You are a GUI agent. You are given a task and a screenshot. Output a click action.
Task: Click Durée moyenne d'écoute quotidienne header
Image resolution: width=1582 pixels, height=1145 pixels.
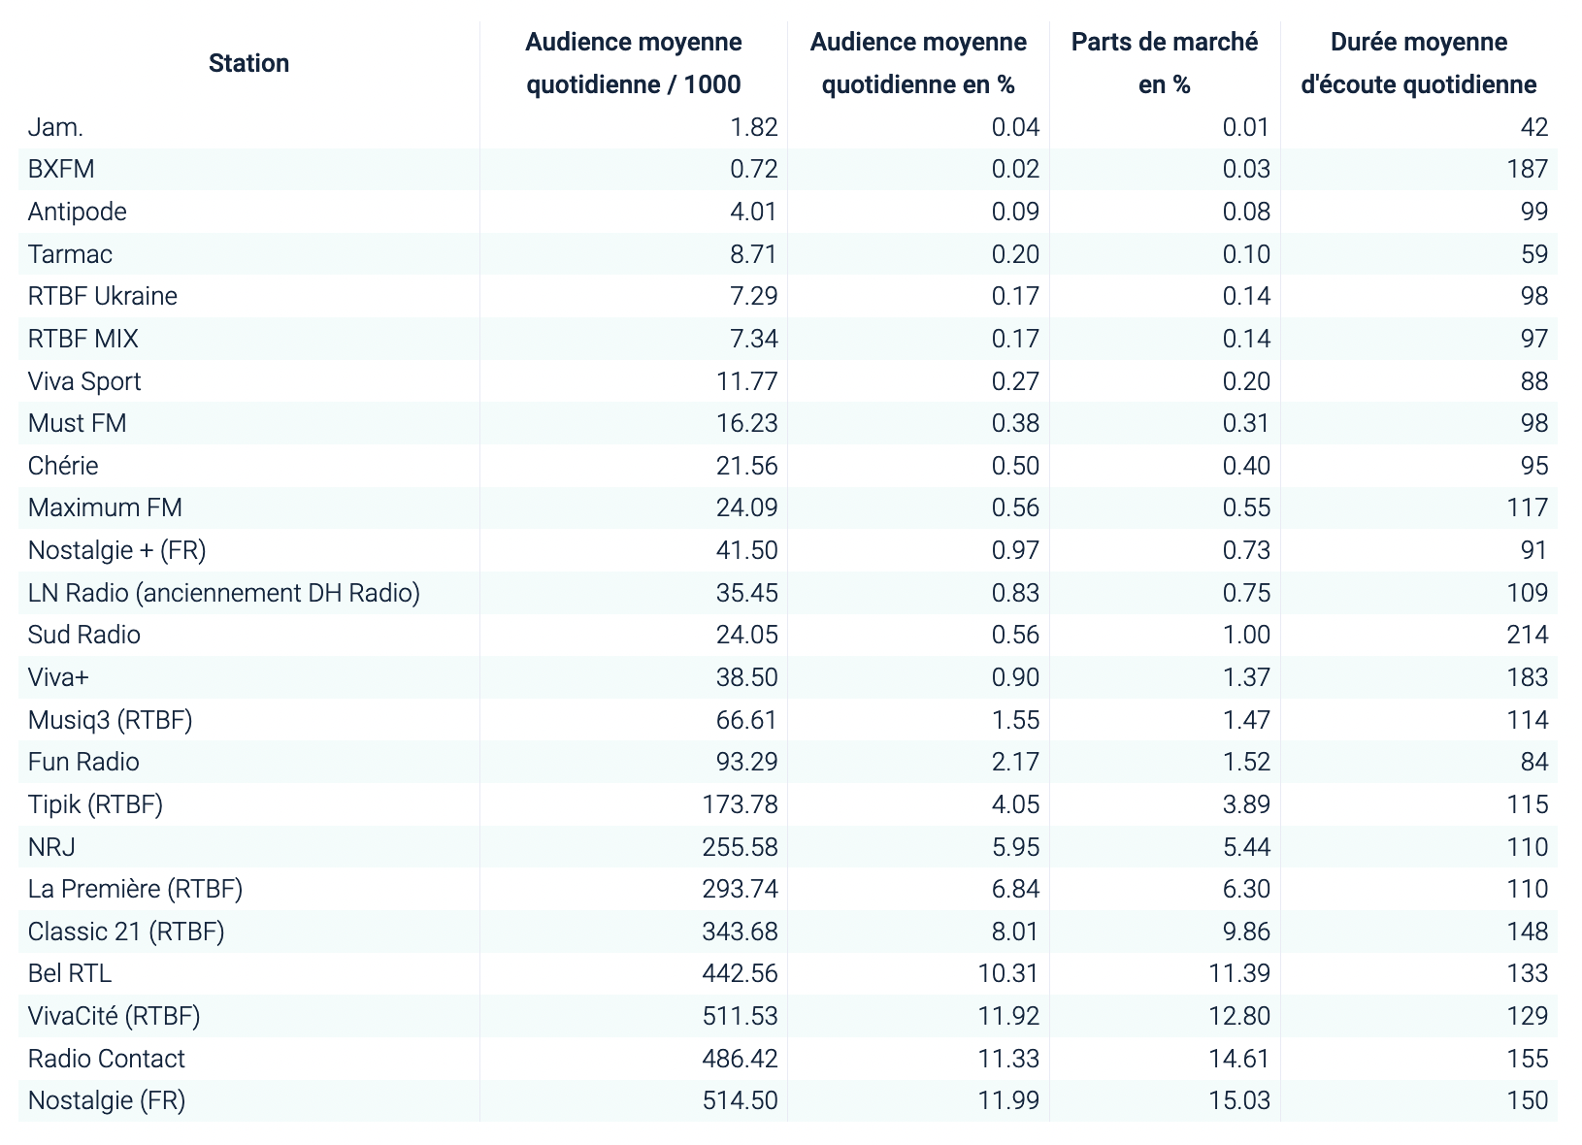(x=1418, y=63)
